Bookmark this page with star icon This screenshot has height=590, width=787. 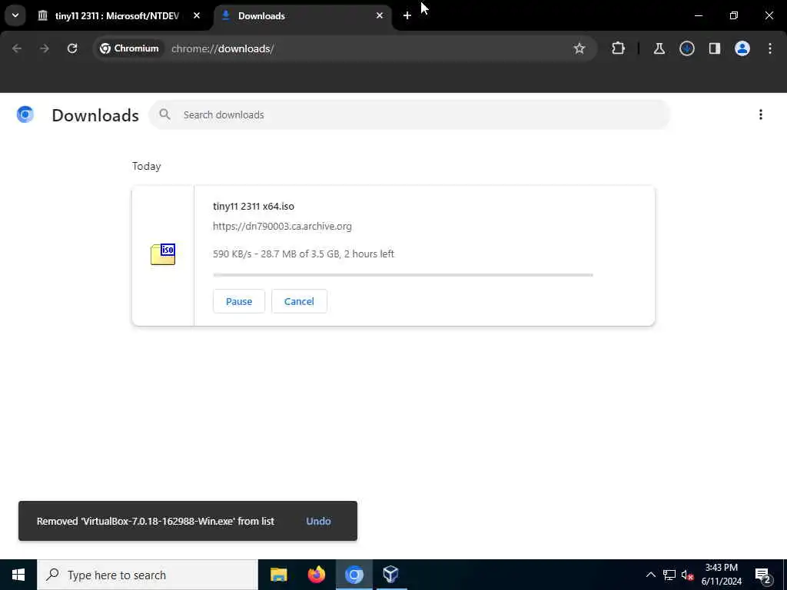coord(579,48)
